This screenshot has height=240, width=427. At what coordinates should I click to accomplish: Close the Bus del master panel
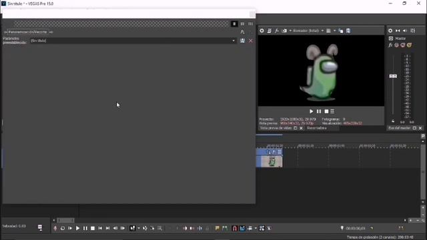[x=420, y=128]
